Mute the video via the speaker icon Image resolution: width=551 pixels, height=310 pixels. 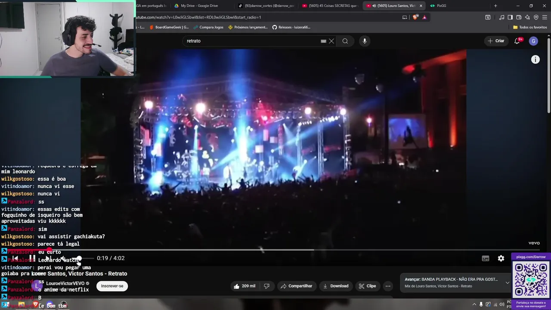click(63, 258)
